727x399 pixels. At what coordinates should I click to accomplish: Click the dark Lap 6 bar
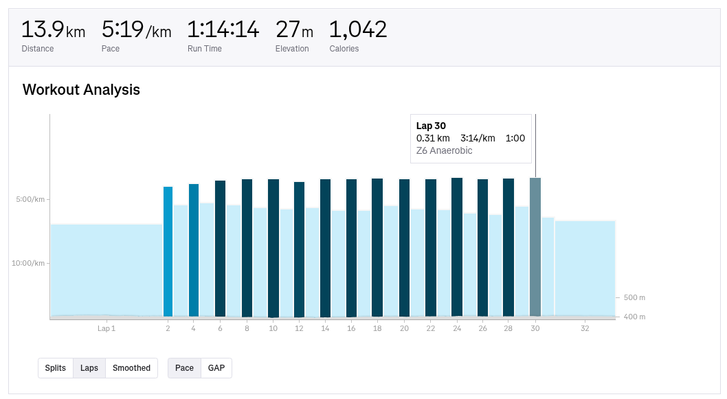click(x=221, y=249)
